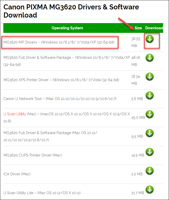Download the Windows Full Driver & Software Package
Screen dimensions: 169x200
coord(150,58)
